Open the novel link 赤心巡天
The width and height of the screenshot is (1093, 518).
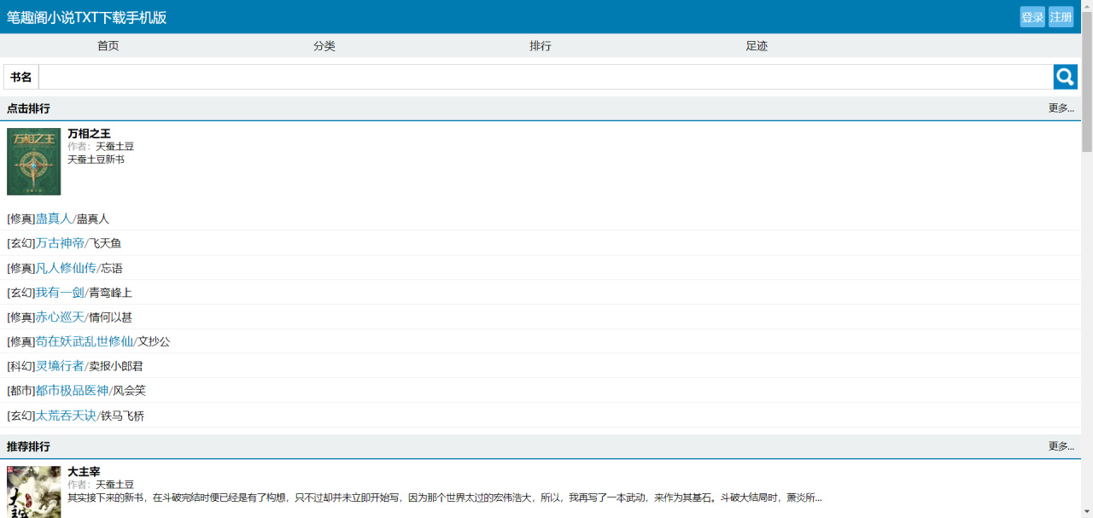60,317
